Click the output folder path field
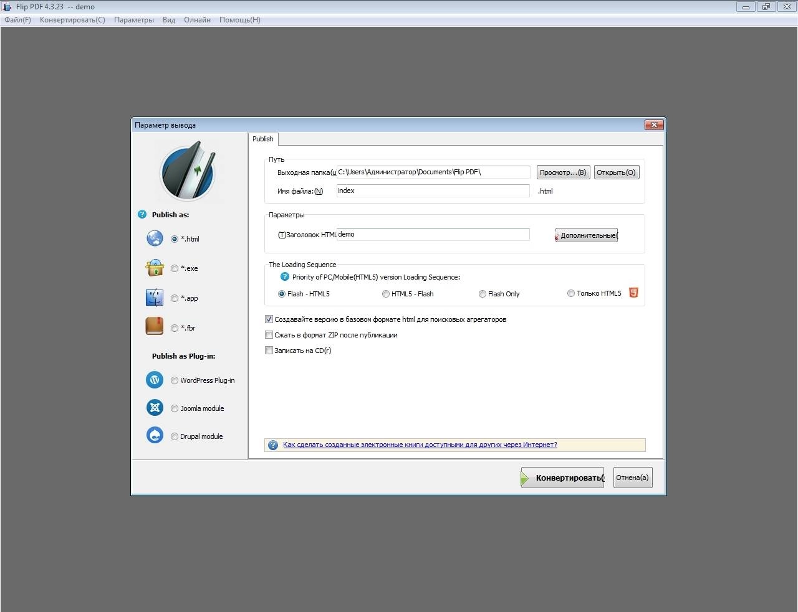 pyautogui.click(x=433, y=172)
